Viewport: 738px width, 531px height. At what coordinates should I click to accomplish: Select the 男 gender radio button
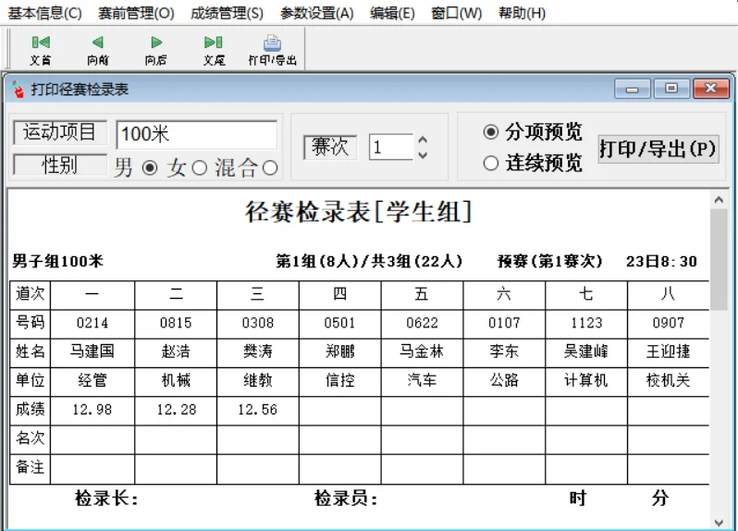150,168
